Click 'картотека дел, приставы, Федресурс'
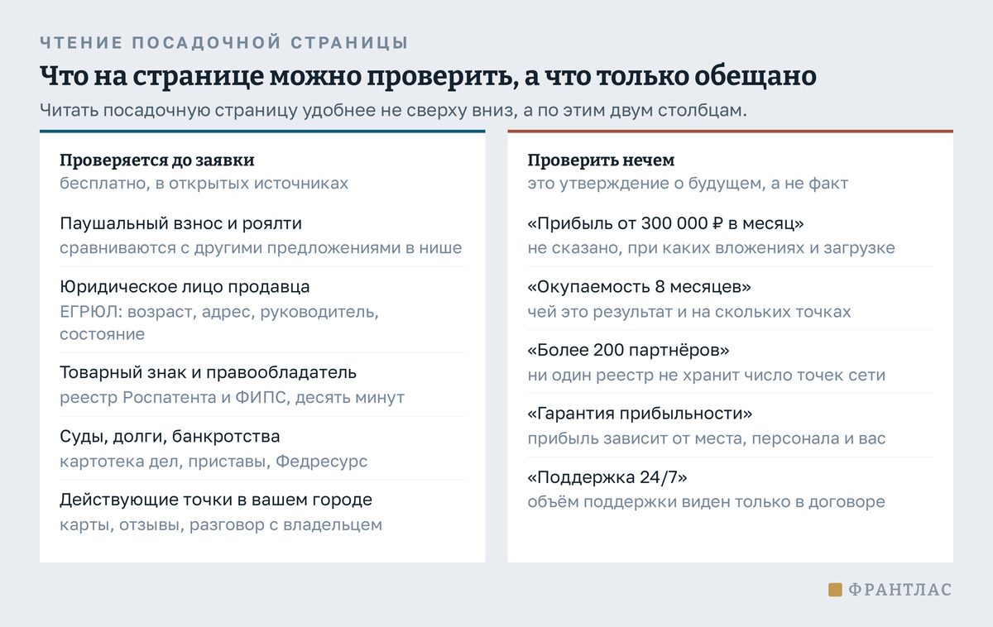This screenshot has height=627, width=993. (x=213, y=461)
